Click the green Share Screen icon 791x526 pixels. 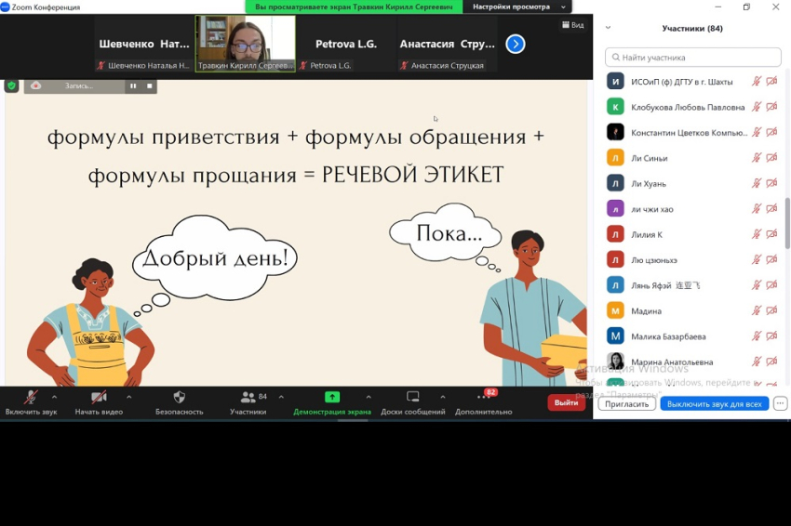click(331, 397)
